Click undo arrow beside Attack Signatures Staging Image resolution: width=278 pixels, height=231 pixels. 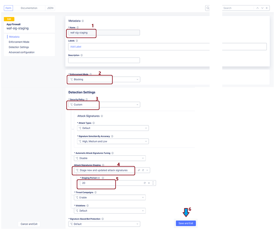[x=139, y=170]
